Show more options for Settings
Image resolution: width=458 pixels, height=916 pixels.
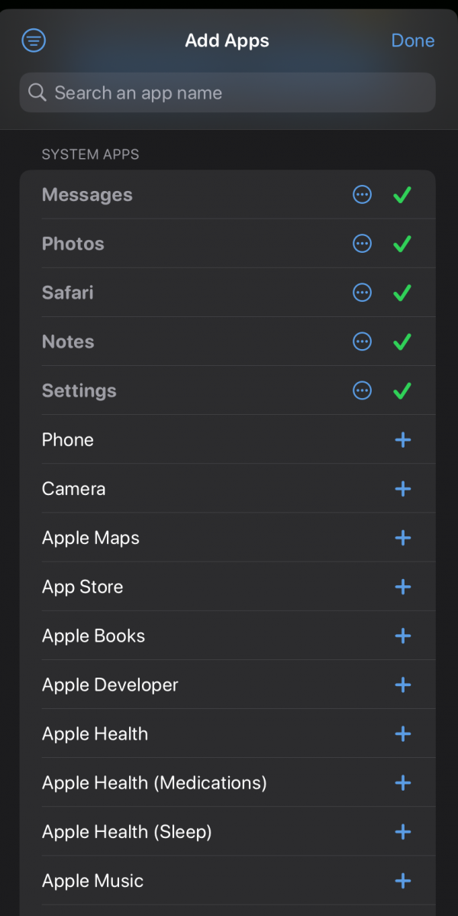coord(362,390)
